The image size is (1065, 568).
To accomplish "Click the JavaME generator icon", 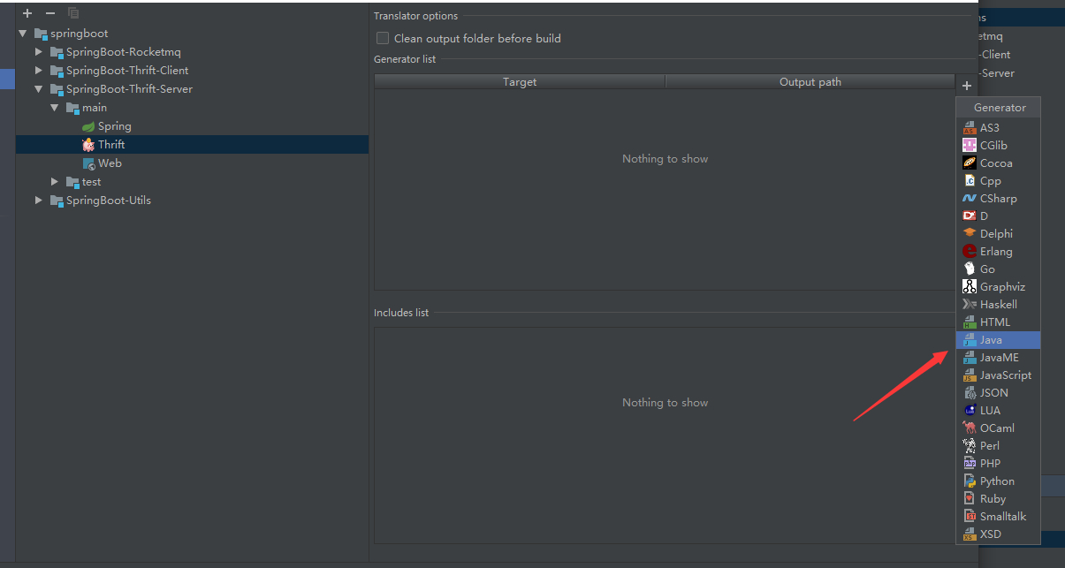I will 970,357.
